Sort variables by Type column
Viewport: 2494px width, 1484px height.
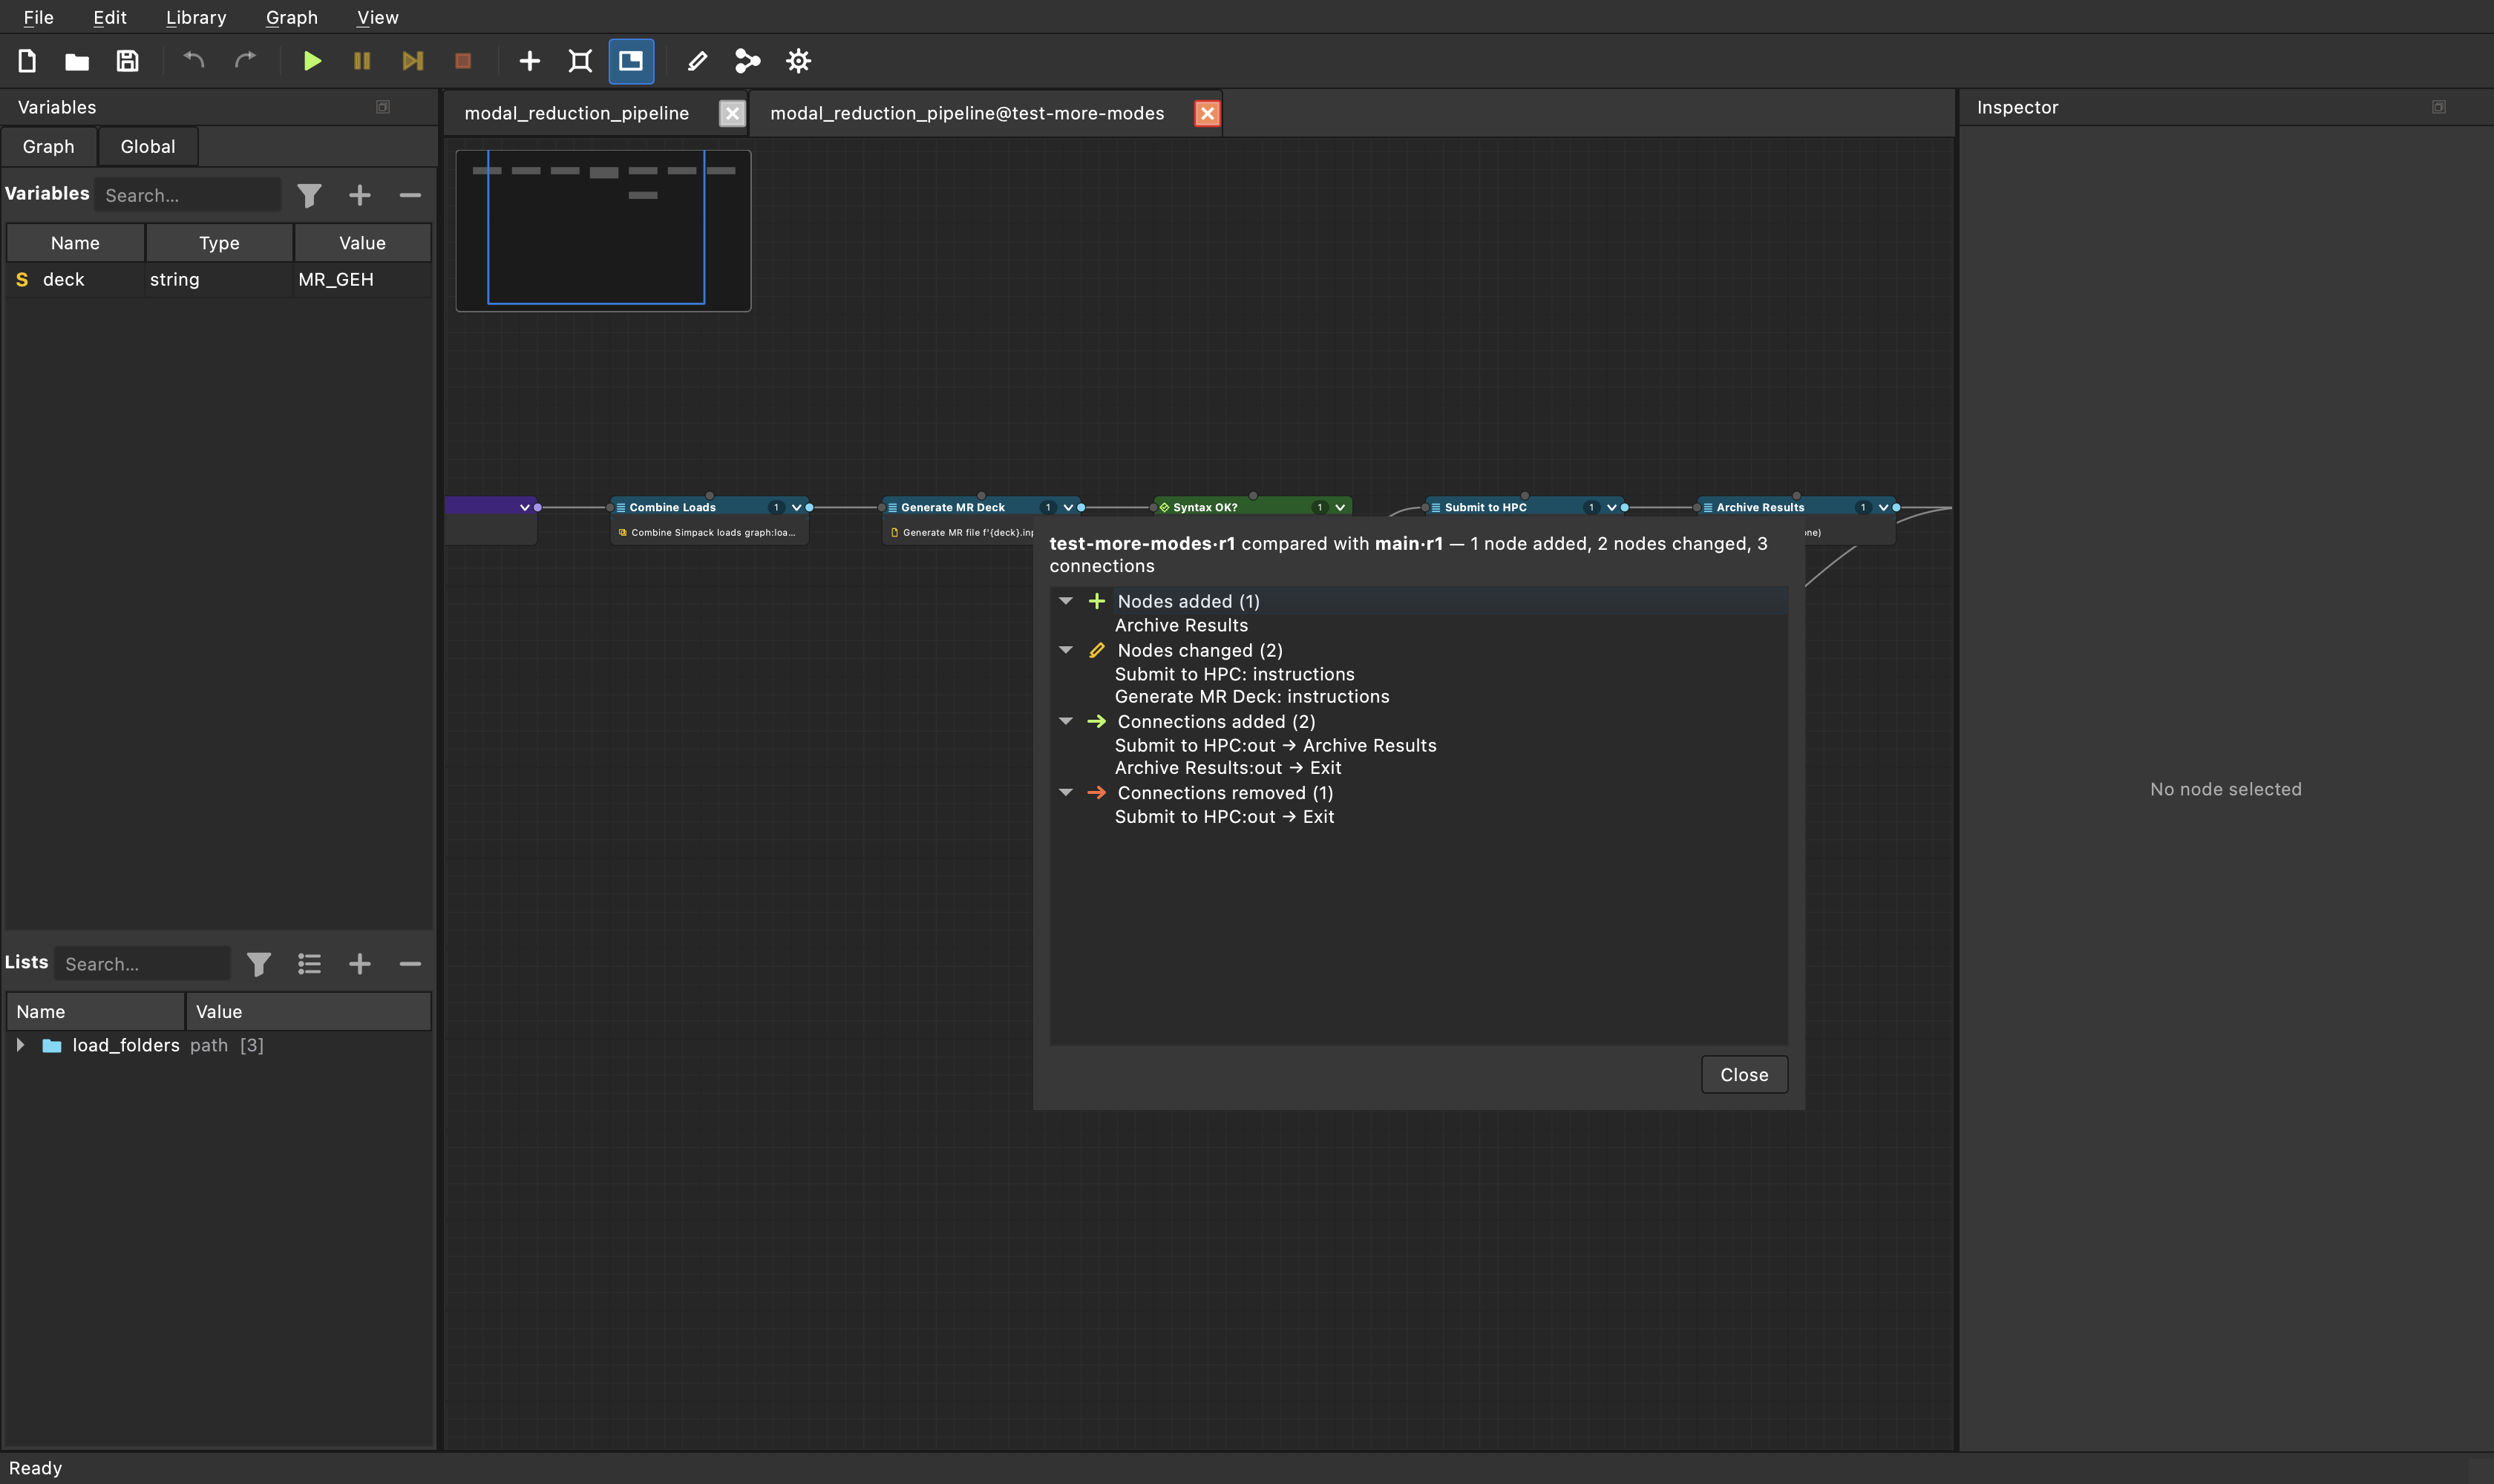point(219,243)
